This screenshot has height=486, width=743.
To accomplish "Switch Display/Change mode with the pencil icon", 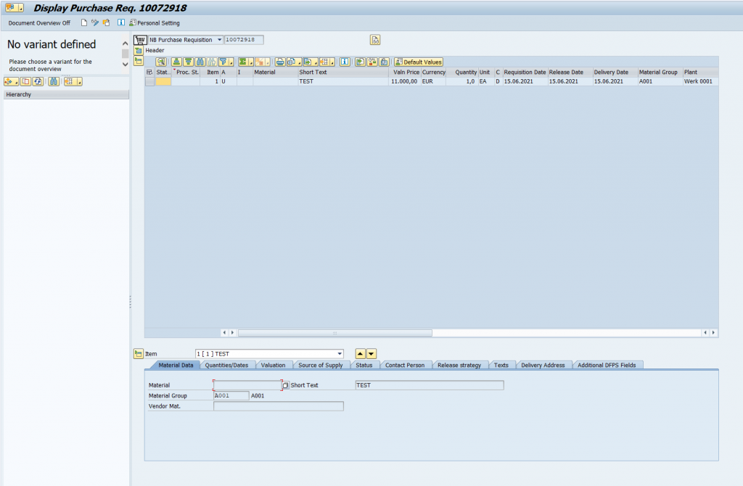I will [95, 22].
